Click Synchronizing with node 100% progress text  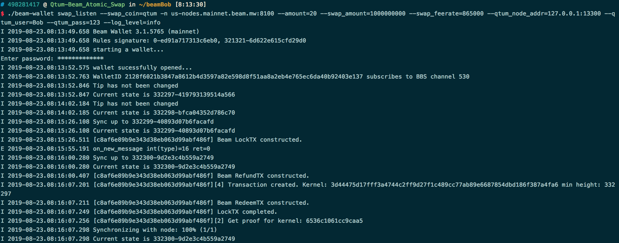pos(155,230)
